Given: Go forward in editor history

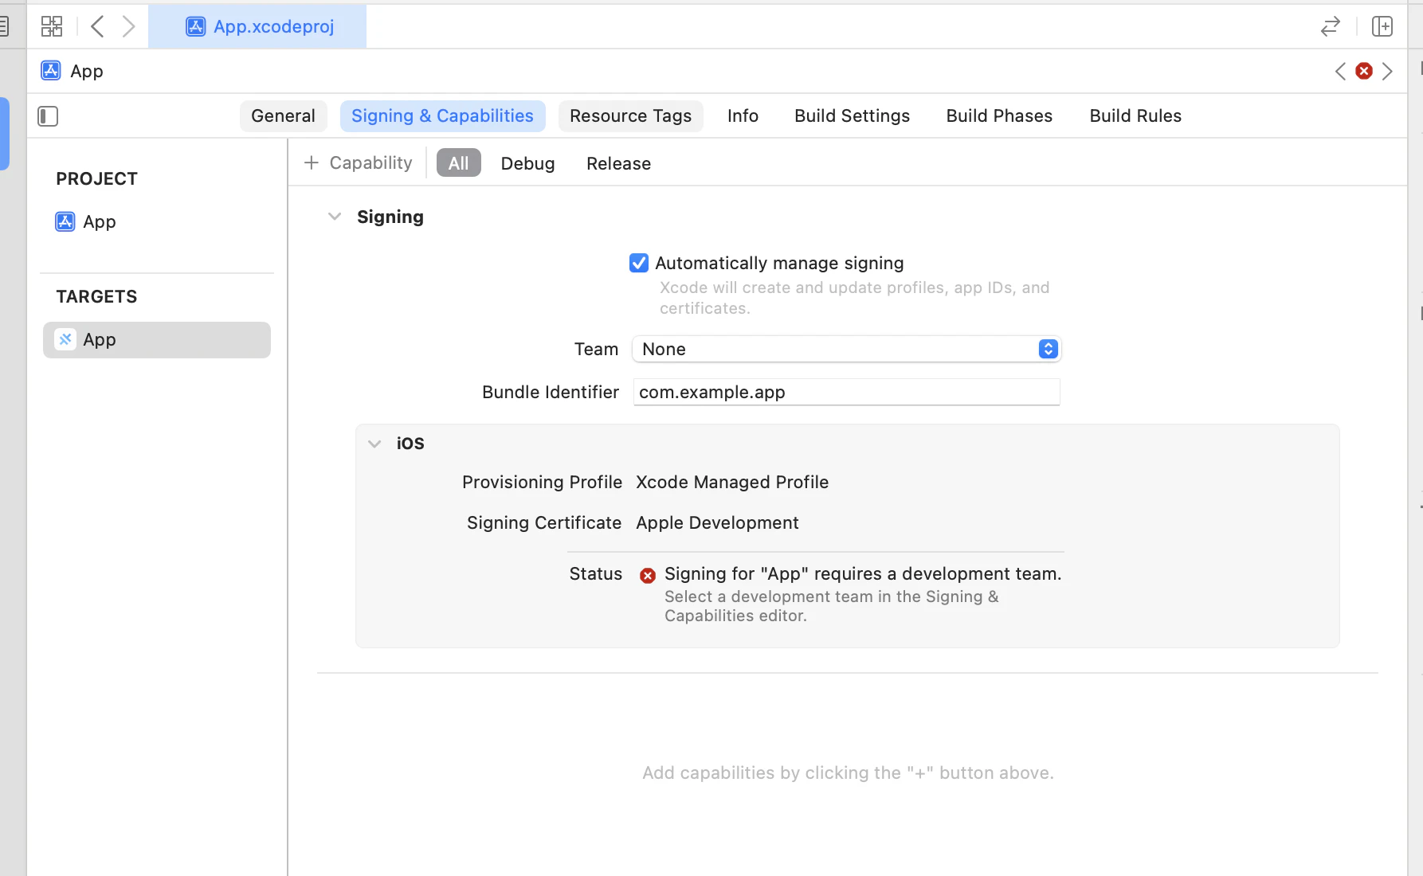Looking at the screenshot, I should [x=128, y=26].
